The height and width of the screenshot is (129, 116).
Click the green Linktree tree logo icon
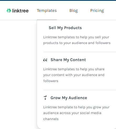[x=9, y=10]
